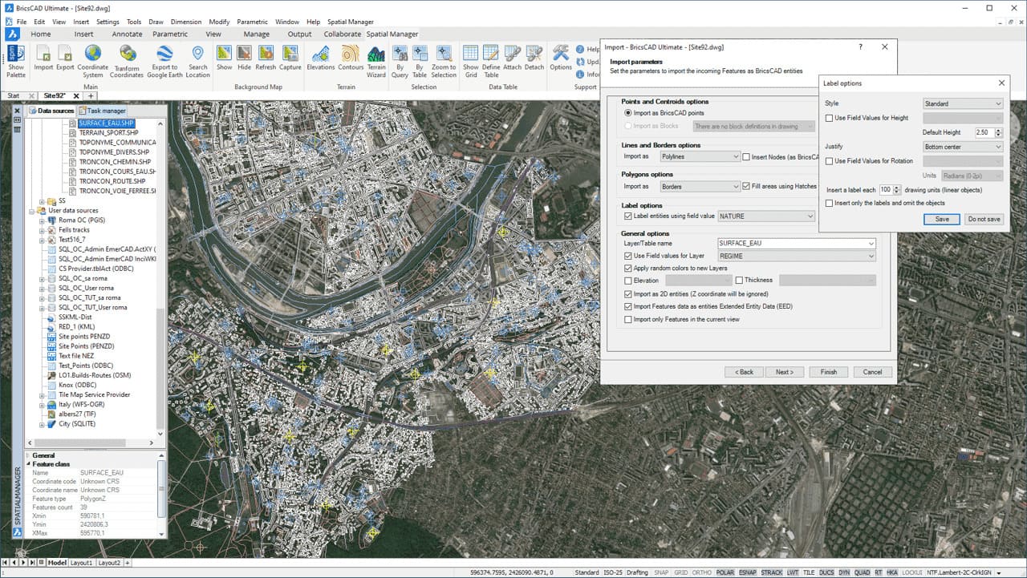
Task: Open the Elevations terrain tool
Action: tap(321, 58)
